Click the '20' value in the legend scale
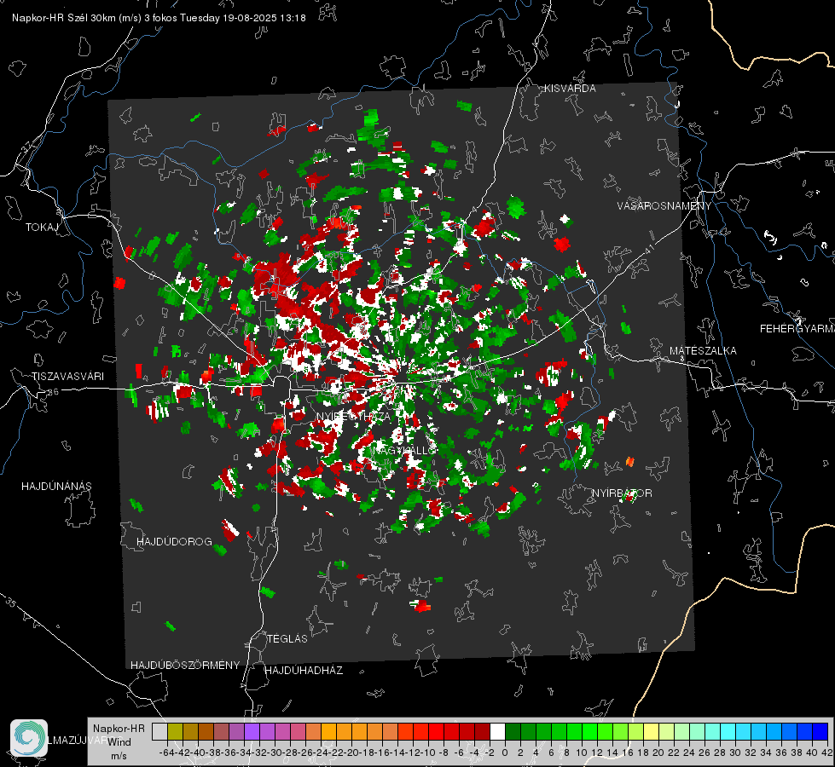Viewport: 835px width, 767px height. 658,753
